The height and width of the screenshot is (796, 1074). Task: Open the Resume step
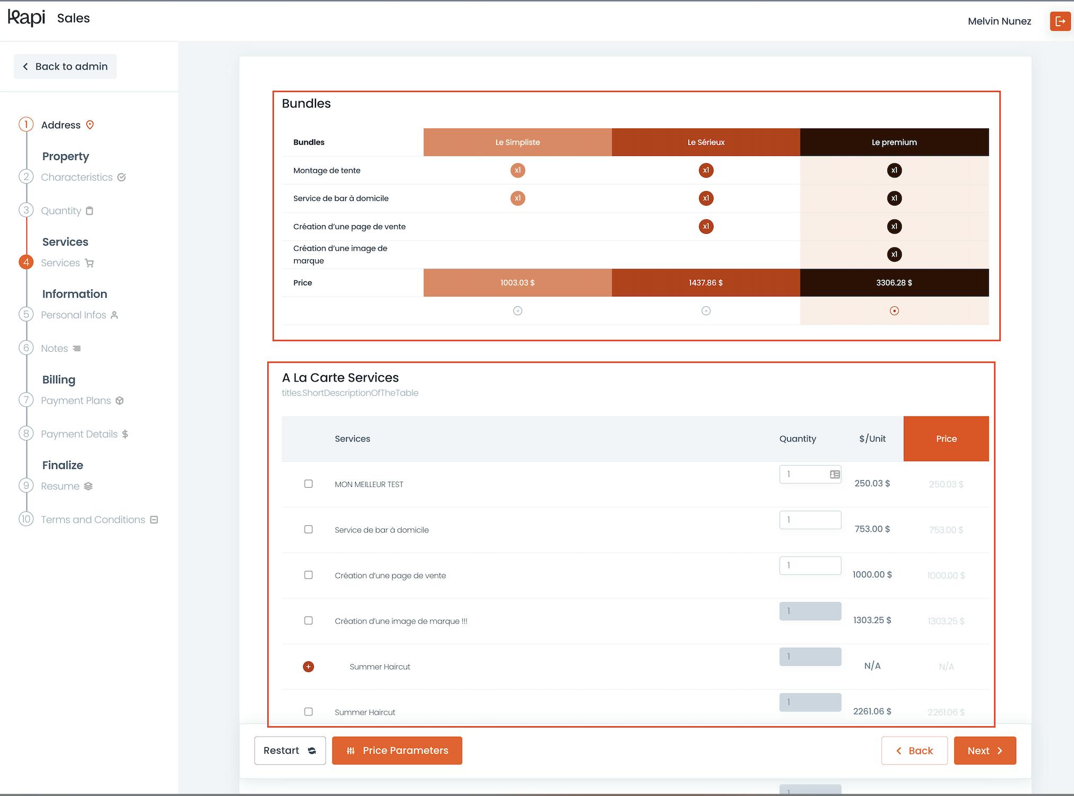(60, 486)
